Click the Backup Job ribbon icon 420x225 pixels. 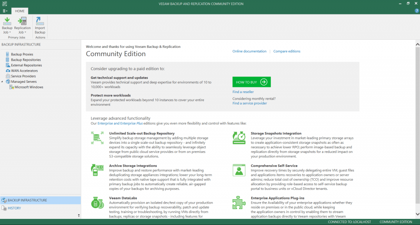click(x=7, y=22)
